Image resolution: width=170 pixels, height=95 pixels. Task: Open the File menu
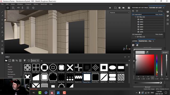click(2, 4)
